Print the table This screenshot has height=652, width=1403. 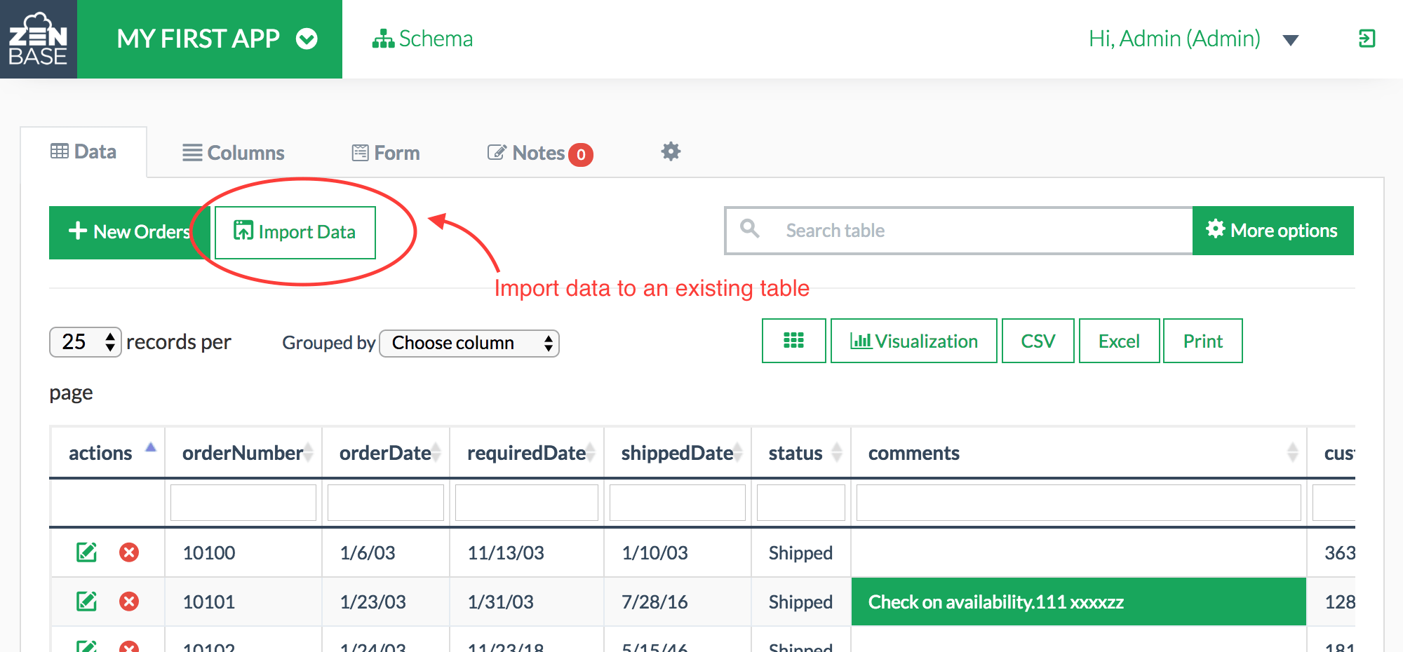point(1202,341)
